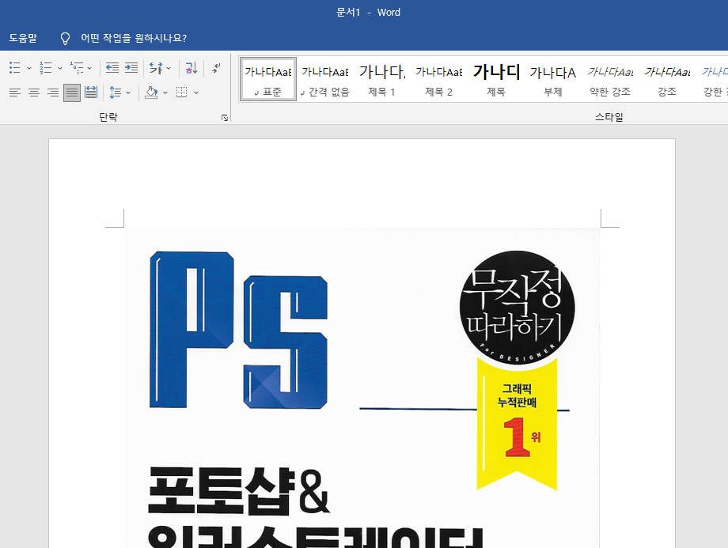Click line and paragraph spacing icon
The image size is (728, 548).
pyautogui.click(x=116, y=93)
